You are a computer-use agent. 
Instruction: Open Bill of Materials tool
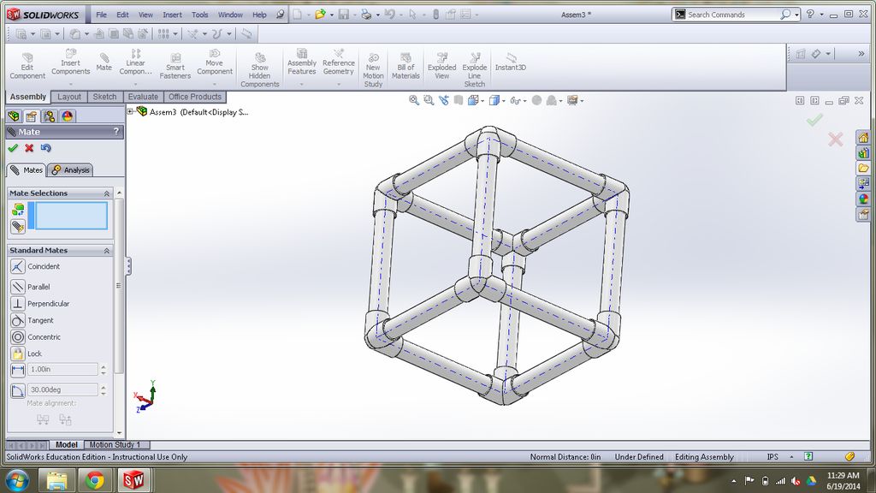tap(405, 65)
